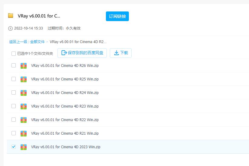Viewport: 249px width, 166px height.
Task: Open file VRay v6.00.01 for Cinema 4D 2023 Win.zip
Action: 66,147
